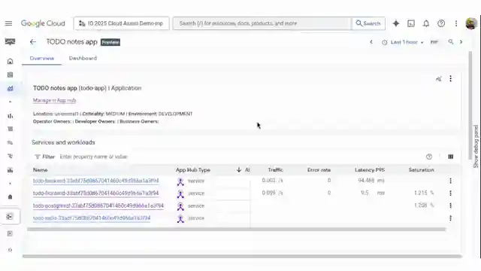The width and height of the screenshot is (481, 271).
Task: Expand the sidebar with bottom chevrons icon
Action: point(10,250)
